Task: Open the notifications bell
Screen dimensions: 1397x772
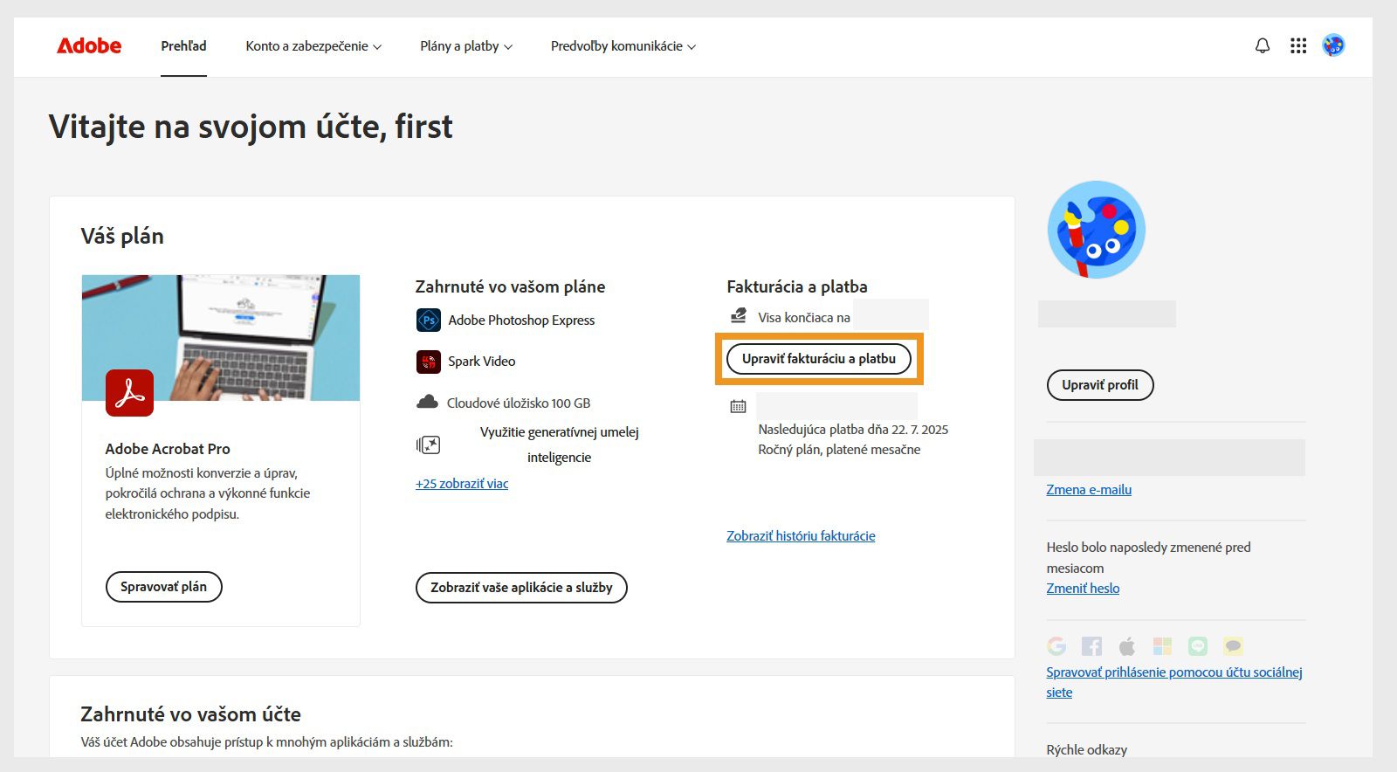Action: (x=1263, y=45)
